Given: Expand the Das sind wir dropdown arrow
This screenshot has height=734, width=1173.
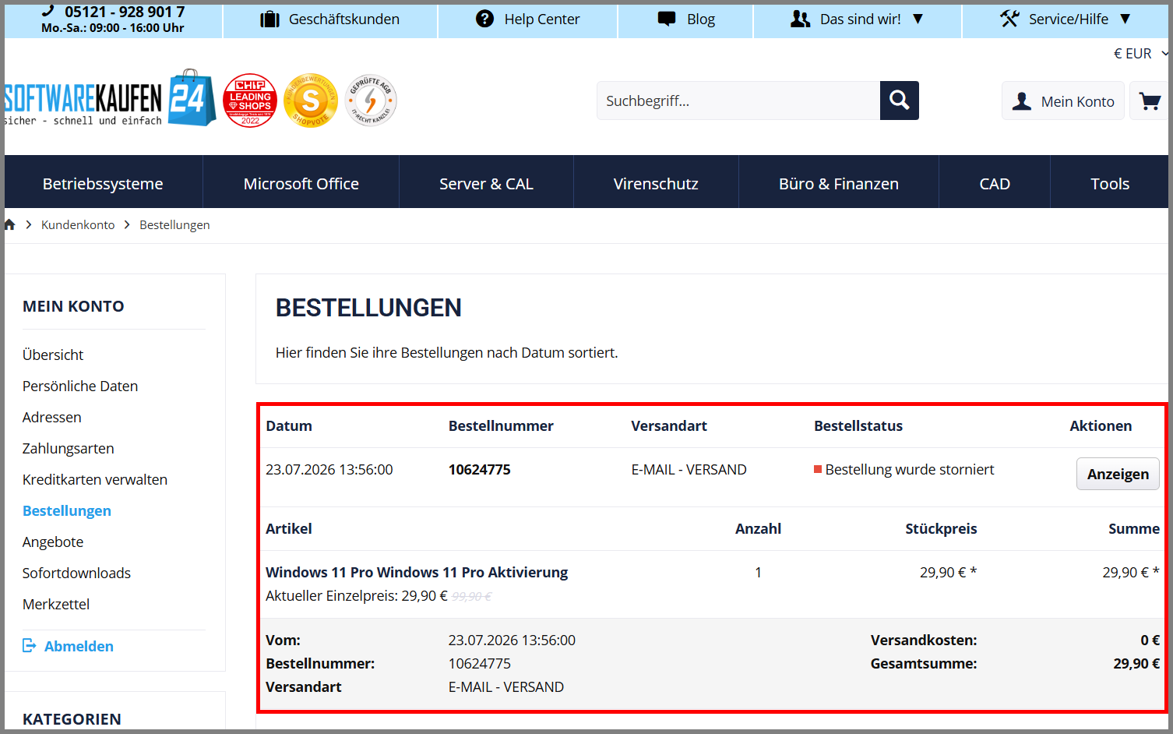Looking at the screenshot, I should [x=918, y=19].
